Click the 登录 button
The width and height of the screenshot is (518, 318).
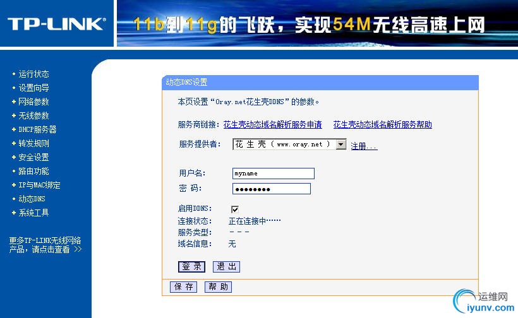(191, 266)
